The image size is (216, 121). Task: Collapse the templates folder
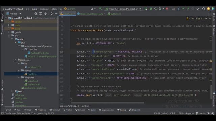(19, 77)
